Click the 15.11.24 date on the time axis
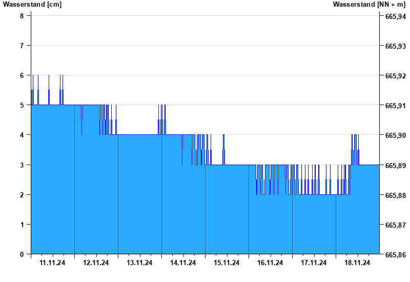This screenshot has height=282, width=410. [227, 263]
